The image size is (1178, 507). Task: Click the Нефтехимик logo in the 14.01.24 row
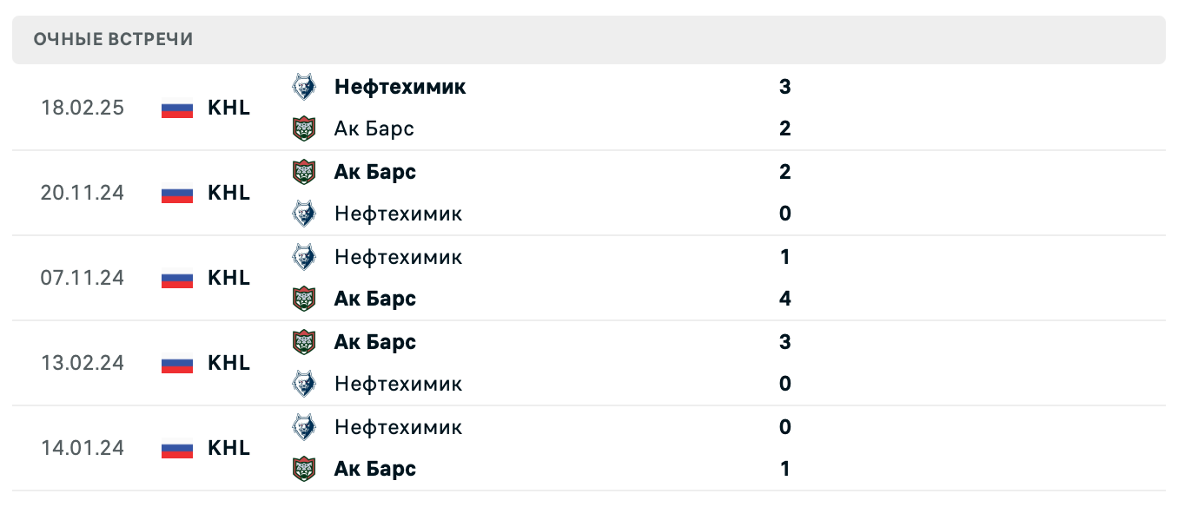[x=306, y=426]
